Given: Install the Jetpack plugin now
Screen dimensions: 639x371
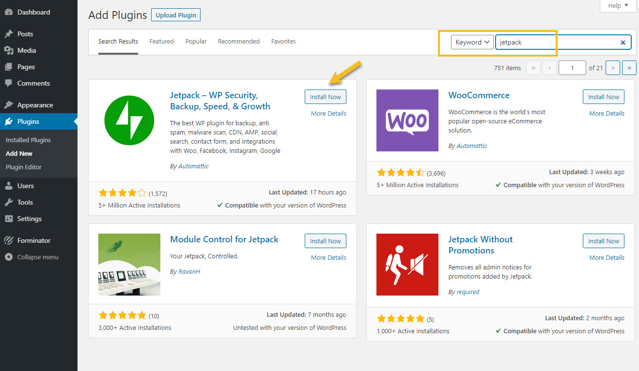Looking at the screenshot, I should [x=326, y=97].
